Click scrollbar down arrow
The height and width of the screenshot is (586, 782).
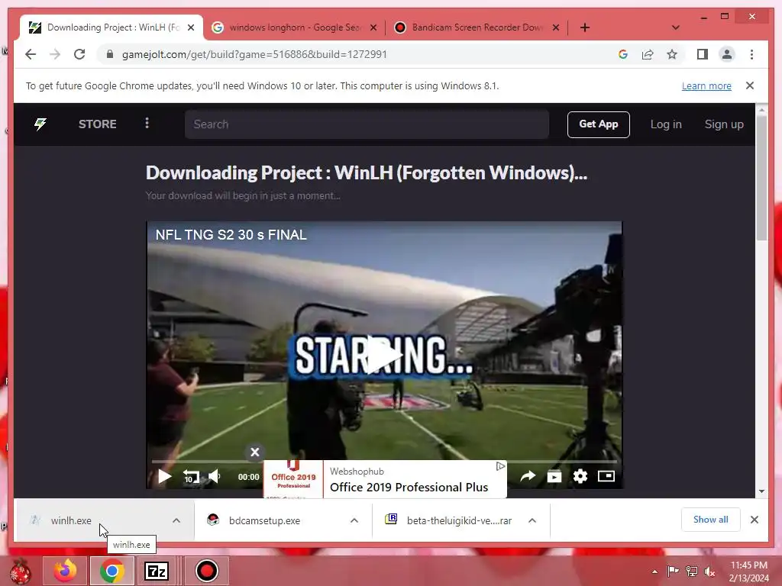coord(761,491)
